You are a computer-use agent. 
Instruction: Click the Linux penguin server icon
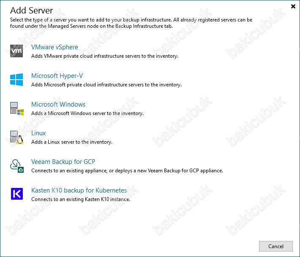tap(17, 137)
